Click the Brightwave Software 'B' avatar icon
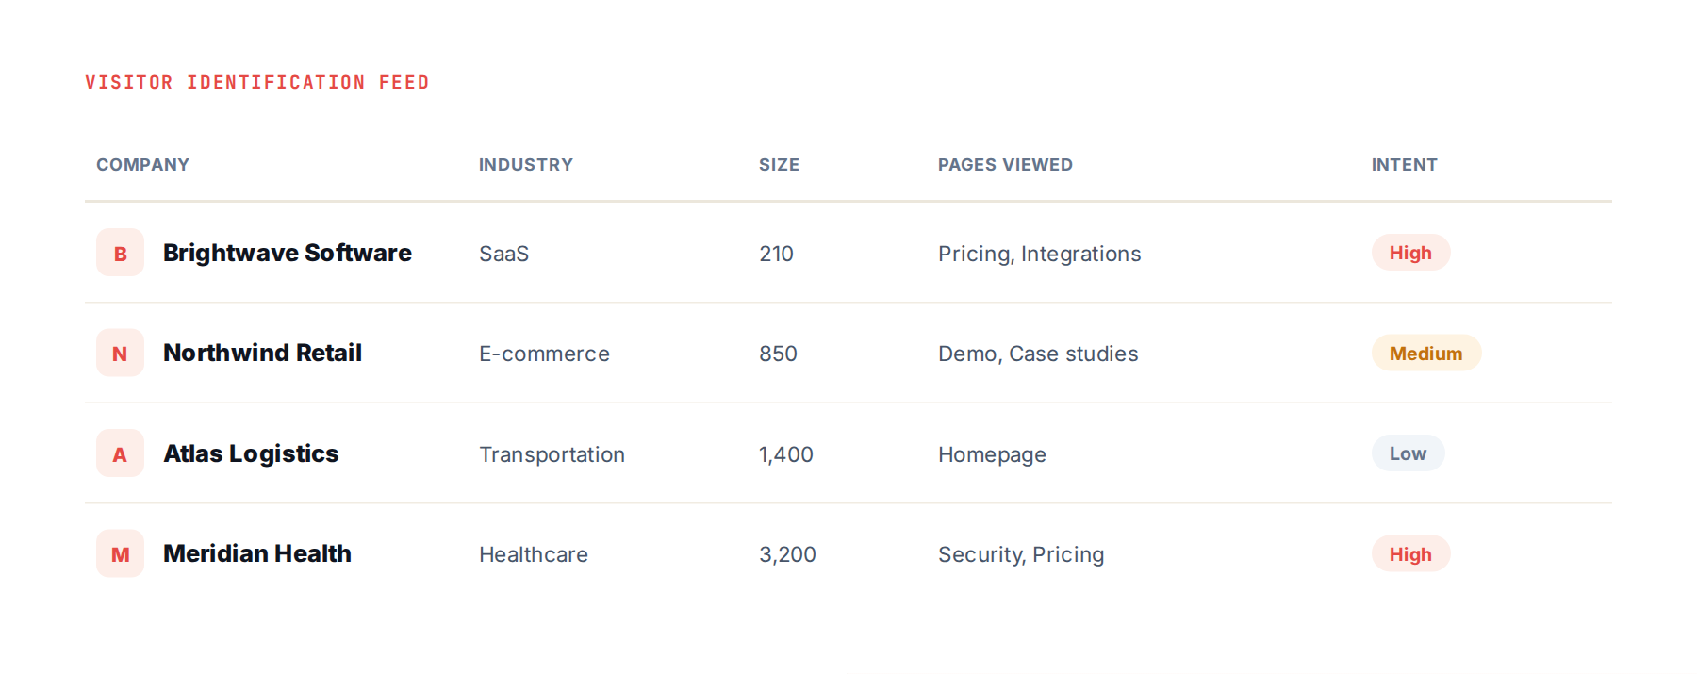 pos(120,253)
